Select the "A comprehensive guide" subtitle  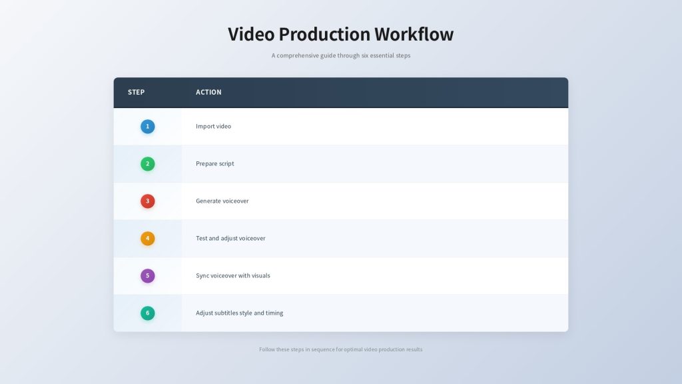tap(340, 55)
